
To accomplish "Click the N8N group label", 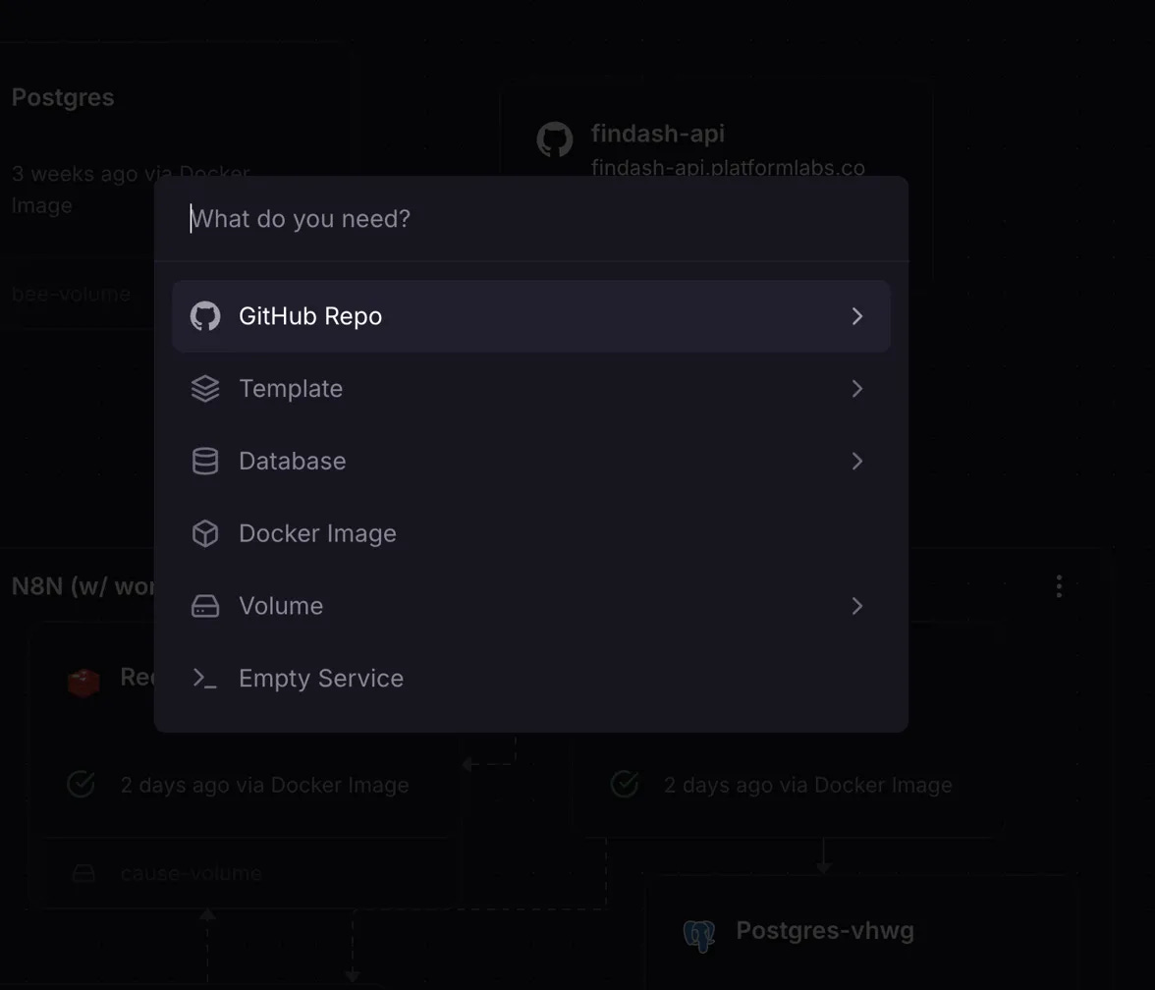I will tap(82, 586).
